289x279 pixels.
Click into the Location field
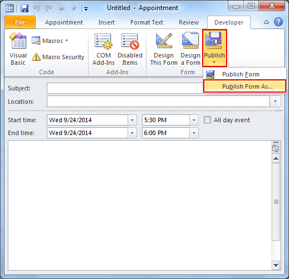[158, 102]
